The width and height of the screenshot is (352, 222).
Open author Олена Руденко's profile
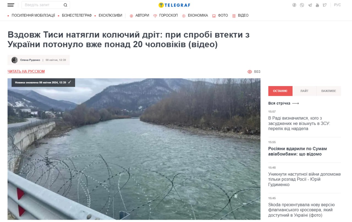[x=30, y=60]
